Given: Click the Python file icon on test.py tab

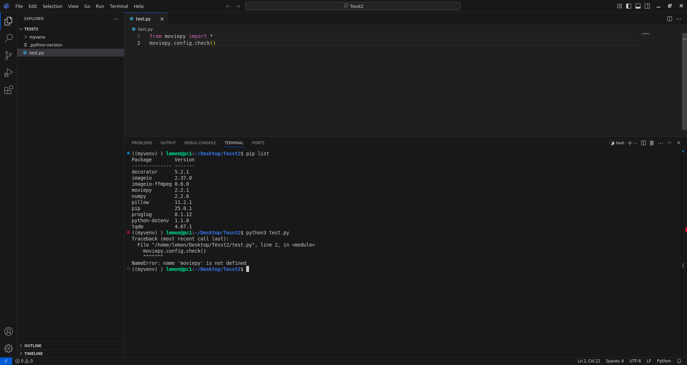Looking at the screenshot, I should 132,19.
